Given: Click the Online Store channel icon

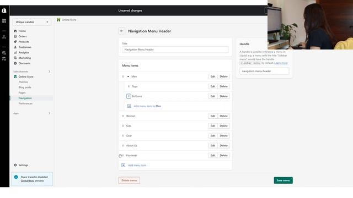Looking at the screenshot, I should 15,76.
